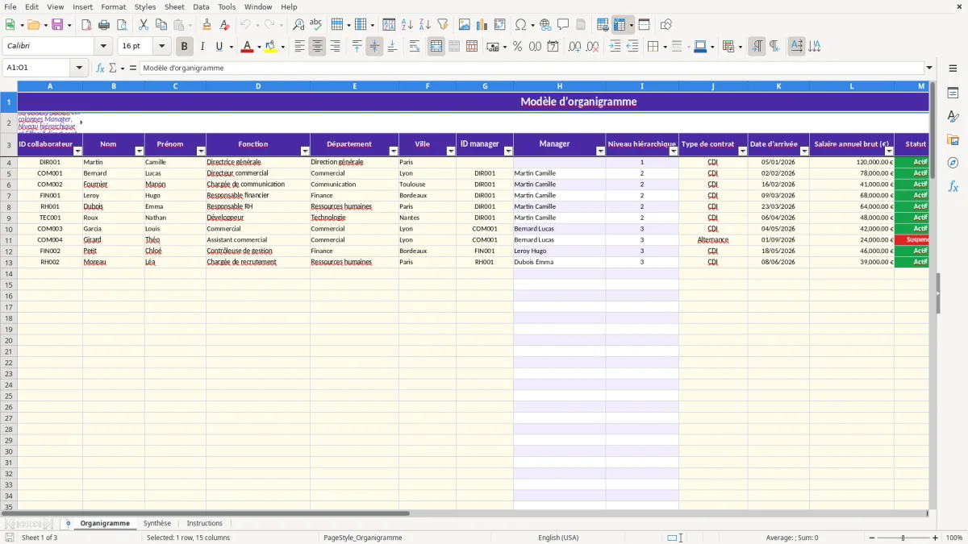Open Font Color dropdown arrow
The image size is (968, 544).
(x=259, y=47)
